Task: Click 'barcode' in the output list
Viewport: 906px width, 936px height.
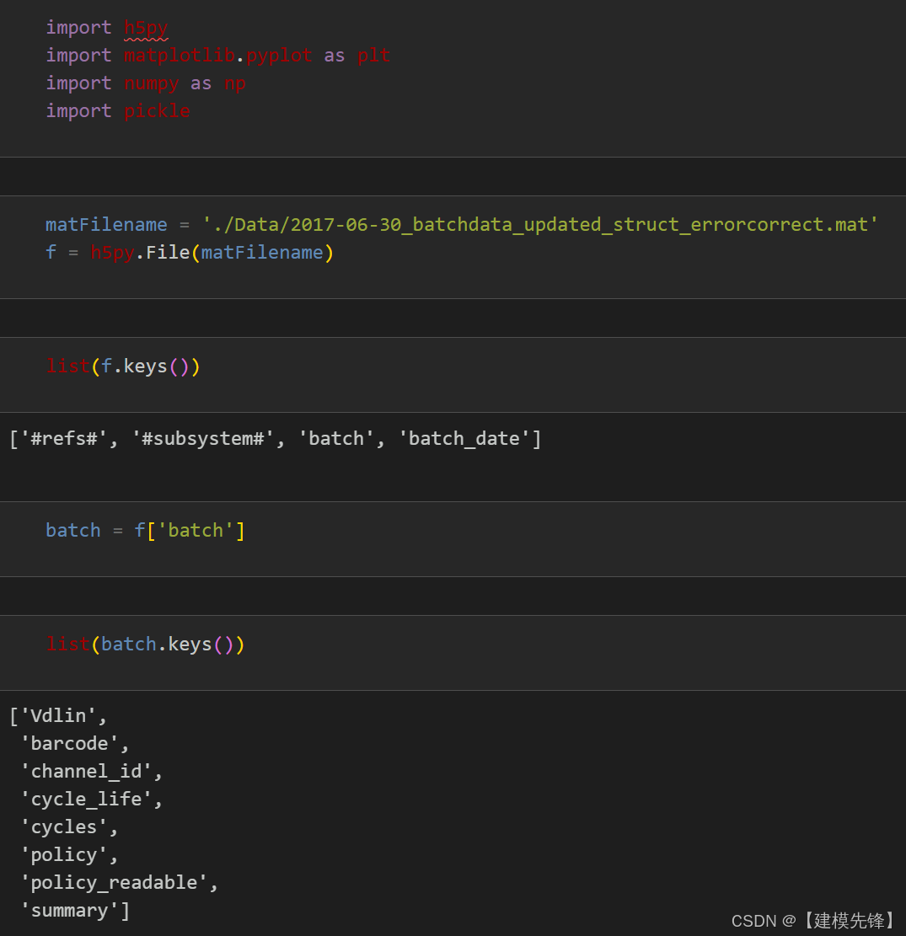Action: tap(69, 744)
